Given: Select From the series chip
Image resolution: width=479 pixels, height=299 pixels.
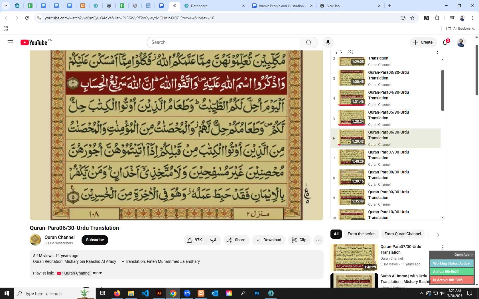Looking at the screenshot, I should click(x=361, y=234).
